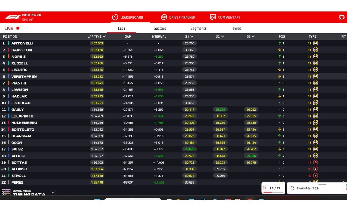Click the Commentary speech bubble icon
347x211 pixels.
(213, 17)
